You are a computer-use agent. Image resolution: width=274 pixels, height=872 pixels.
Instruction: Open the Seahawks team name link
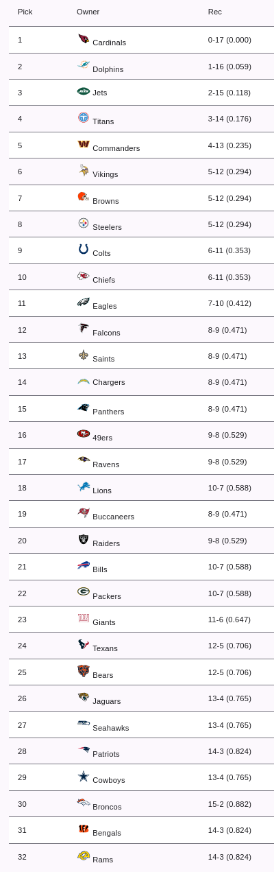pyautogui.click(x=110, y=728)
